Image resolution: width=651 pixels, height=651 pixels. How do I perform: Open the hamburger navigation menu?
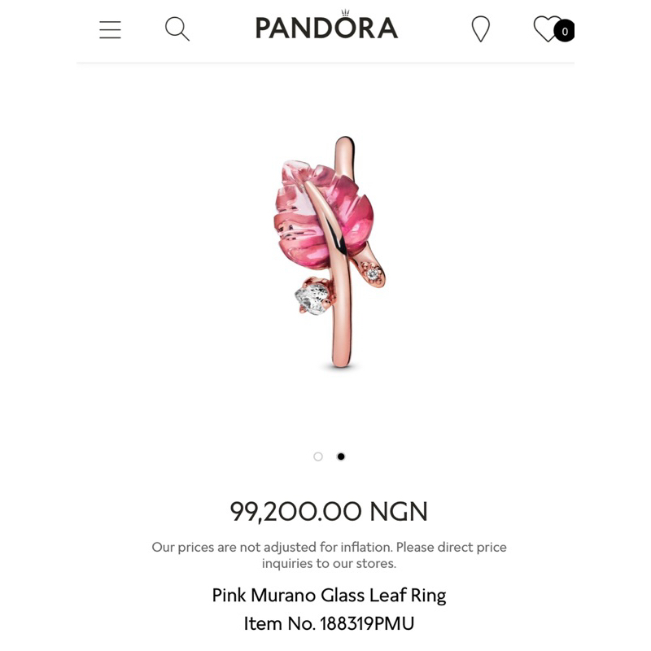[110, 30]
